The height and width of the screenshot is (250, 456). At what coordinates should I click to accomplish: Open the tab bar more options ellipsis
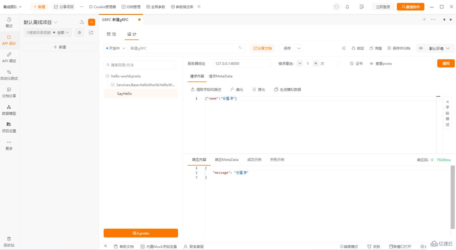pos(433,19)
